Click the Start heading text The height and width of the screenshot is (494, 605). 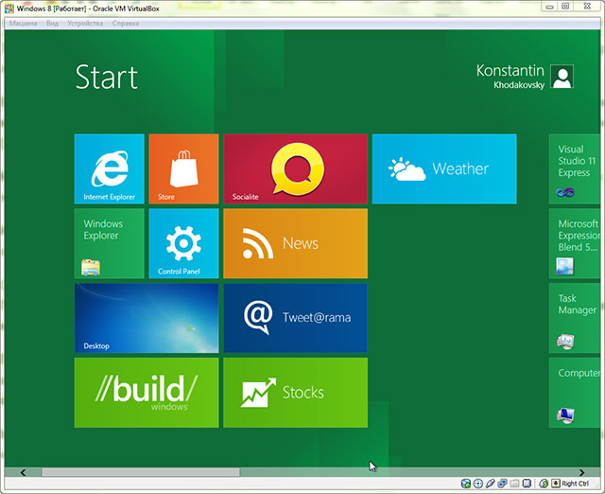click(x=107, y=77)
